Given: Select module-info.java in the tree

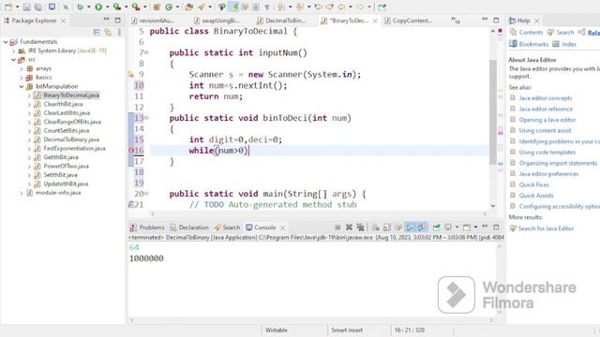Looking at the screenshot, I should (x=58, y=193).
